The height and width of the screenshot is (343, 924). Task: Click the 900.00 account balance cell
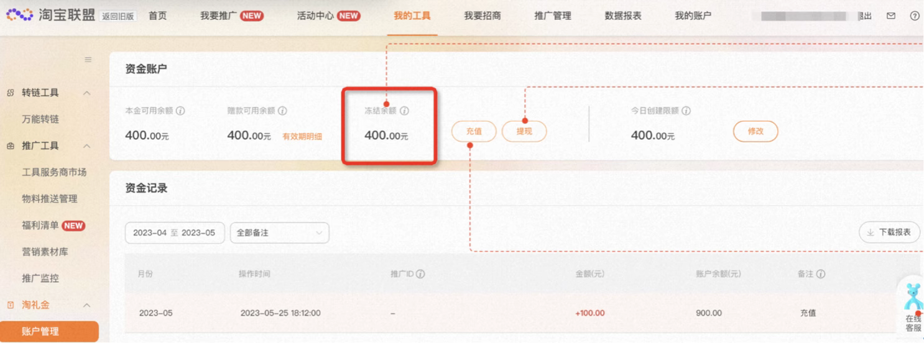709,313
